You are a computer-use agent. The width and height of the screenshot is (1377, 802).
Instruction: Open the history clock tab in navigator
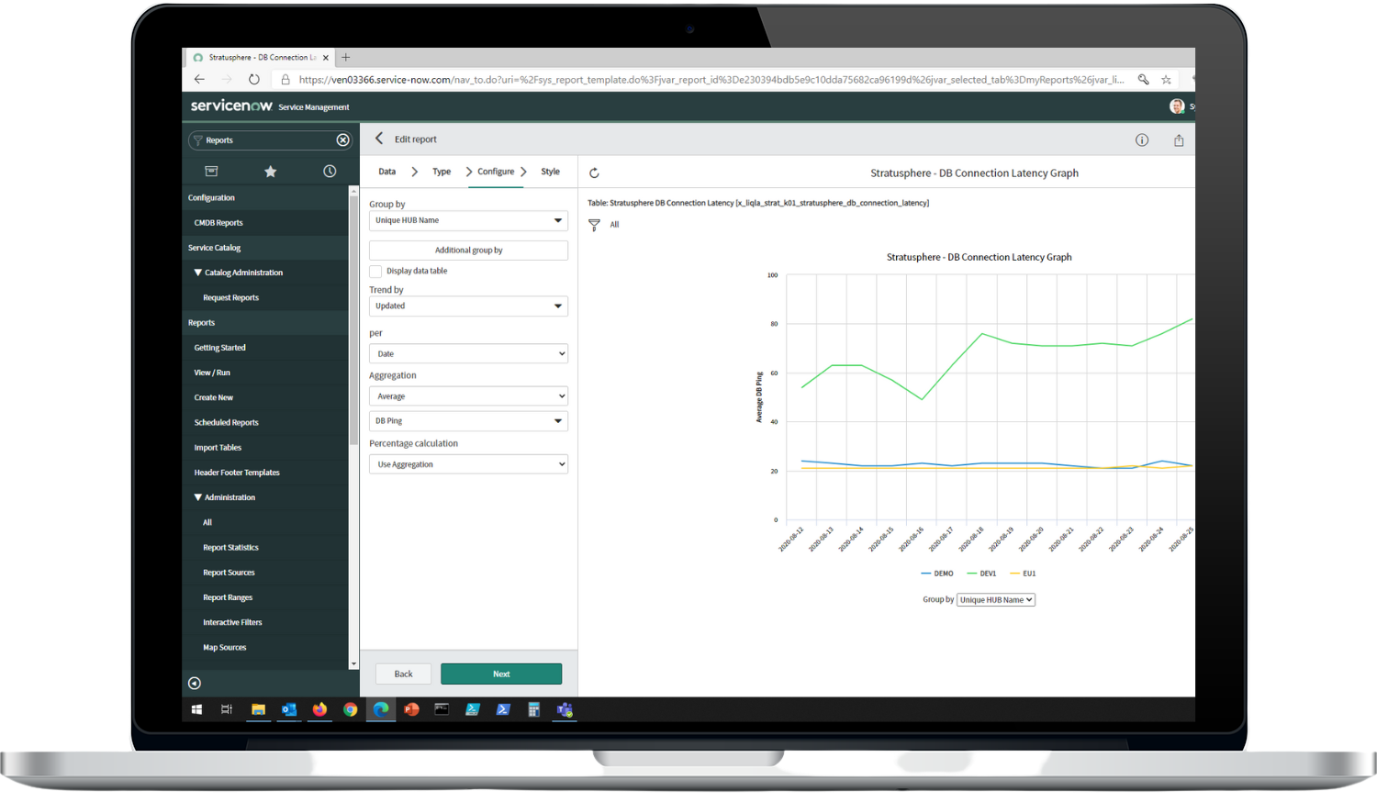pos(330,172)
